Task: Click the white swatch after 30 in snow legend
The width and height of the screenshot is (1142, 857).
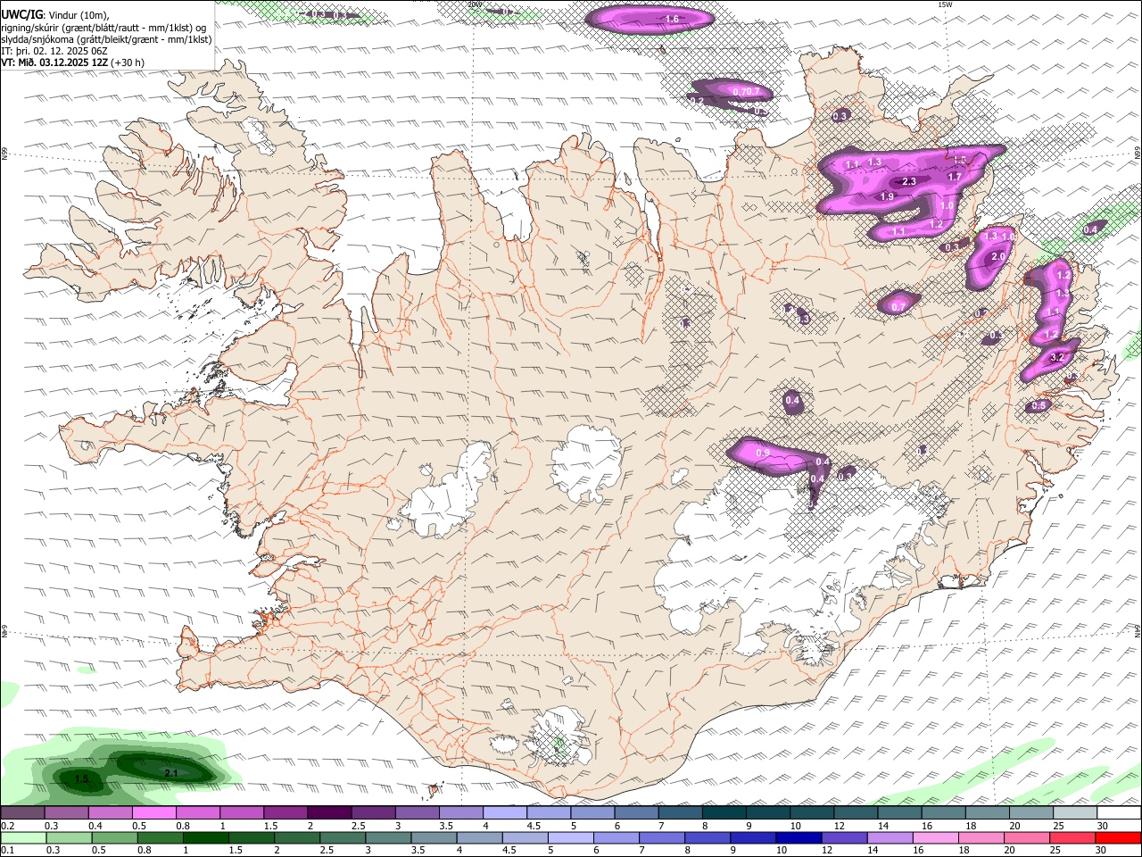Action: pos(1119,812)
